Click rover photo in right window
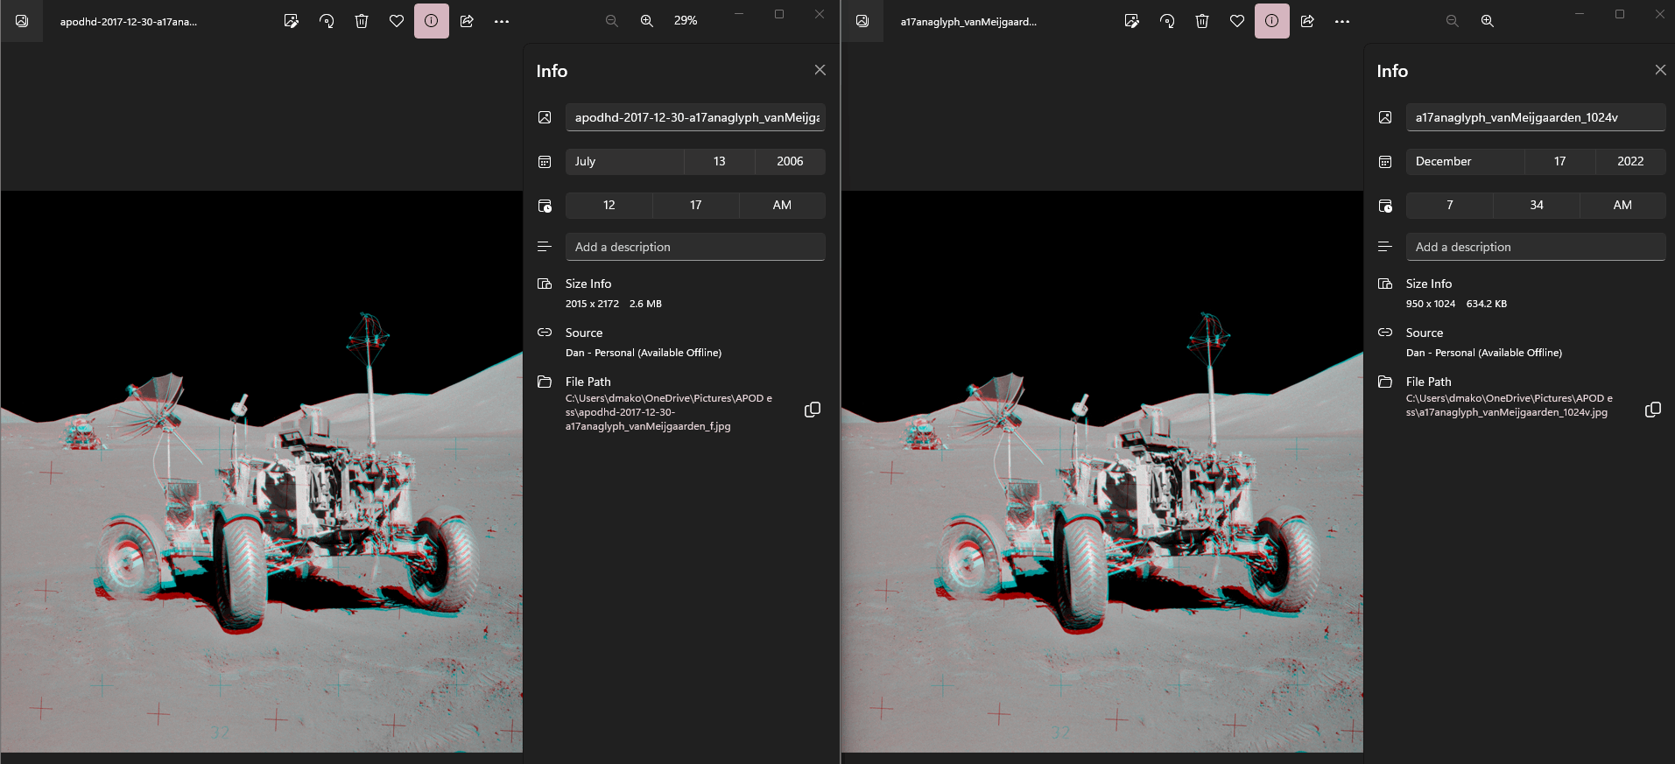This screenshot has width=1675, height=764. 1102,472
